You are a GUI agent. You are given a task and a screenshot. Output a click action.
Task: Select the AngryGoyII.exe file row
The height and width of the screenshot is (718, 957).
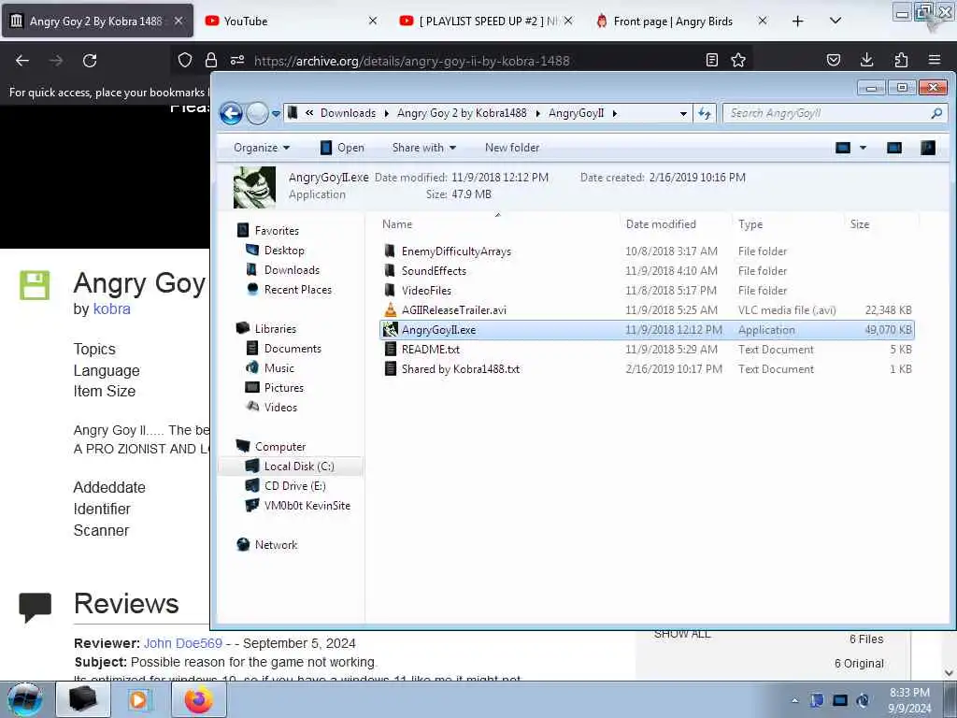coord(647,330)
